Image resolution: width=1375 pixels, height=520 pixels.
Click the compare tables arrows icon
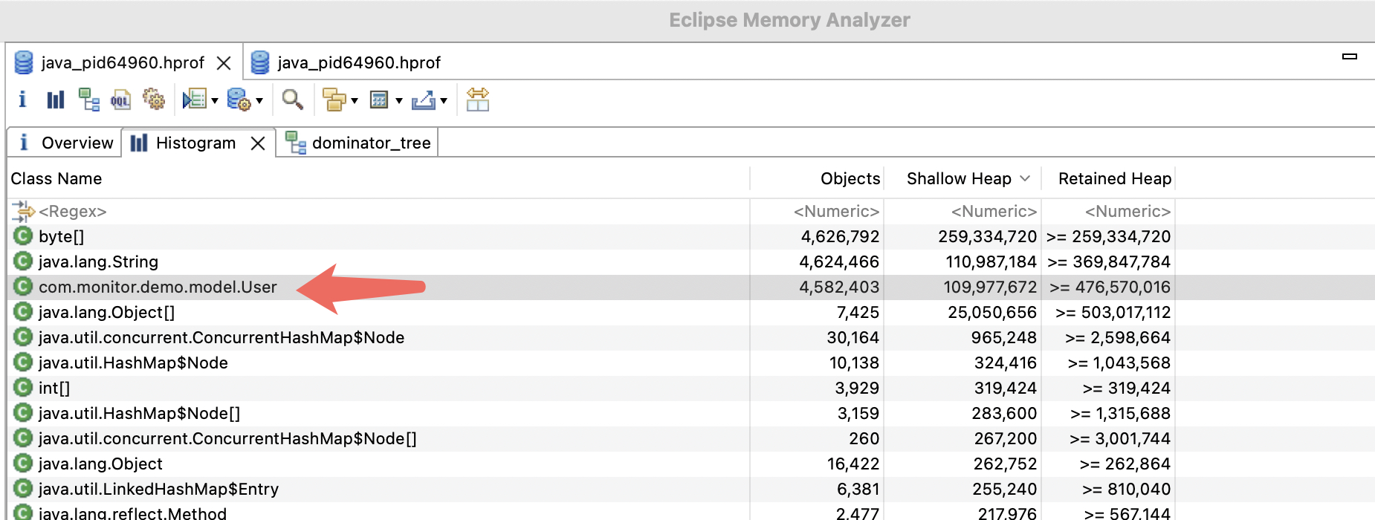477,100
